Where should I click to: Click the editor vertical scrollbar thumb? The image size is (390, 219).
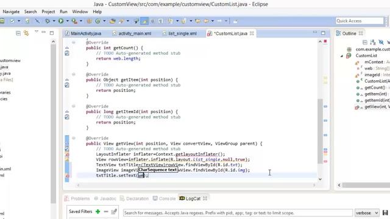coord(320,131)
